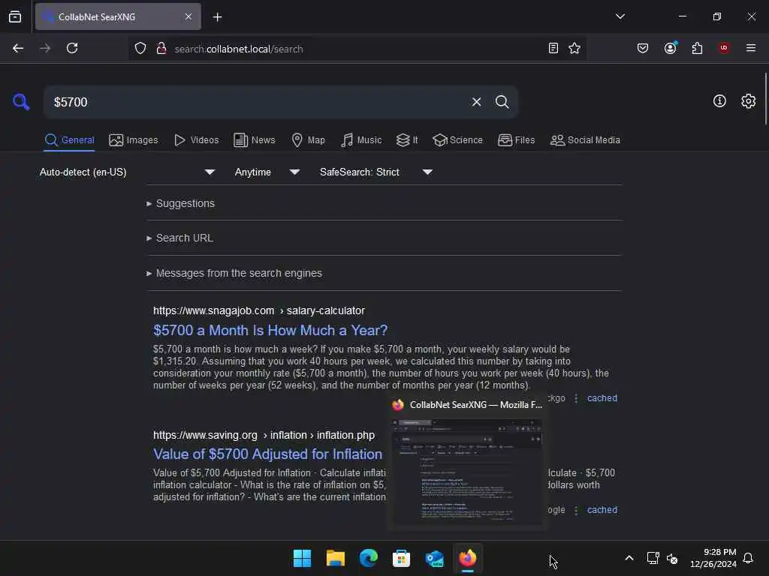
Task: Open Outlook from taskbar
Action: click(435, 558)
